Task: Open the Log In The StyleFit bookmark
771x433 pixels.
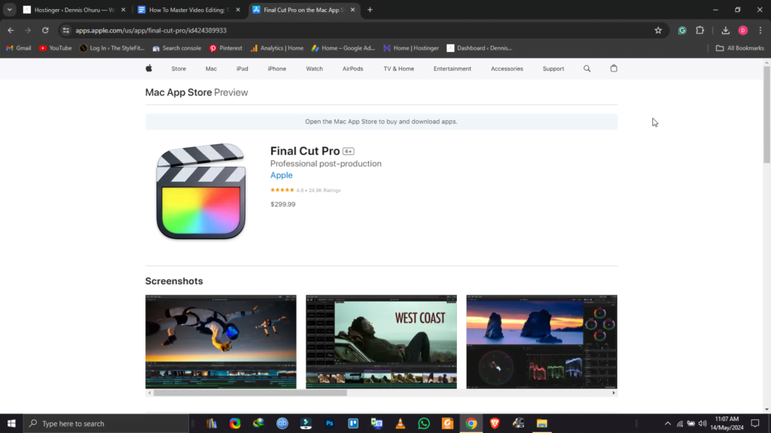Action: (112, 48)
